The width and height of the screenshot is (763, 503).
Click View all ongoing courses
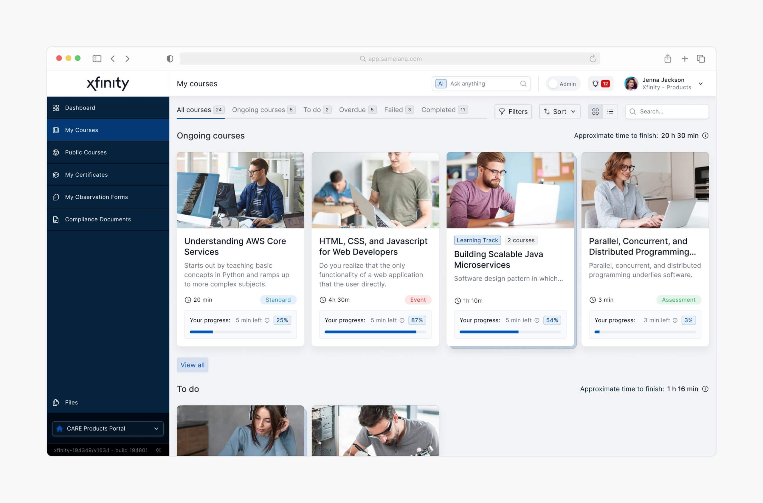[x=192, y=365]
